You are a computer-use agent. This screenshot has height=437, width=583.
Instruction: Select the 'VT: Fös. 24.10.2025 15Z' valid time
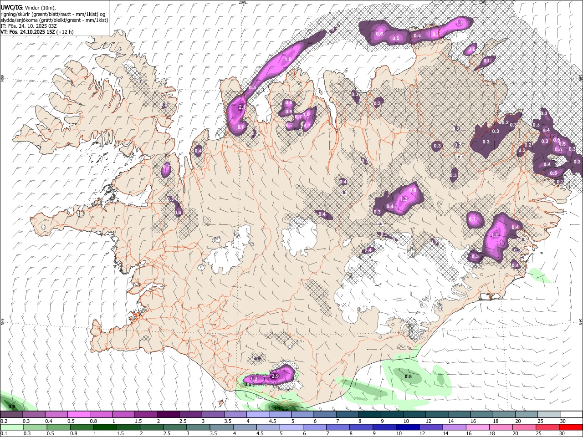click(x=27, y=32)
